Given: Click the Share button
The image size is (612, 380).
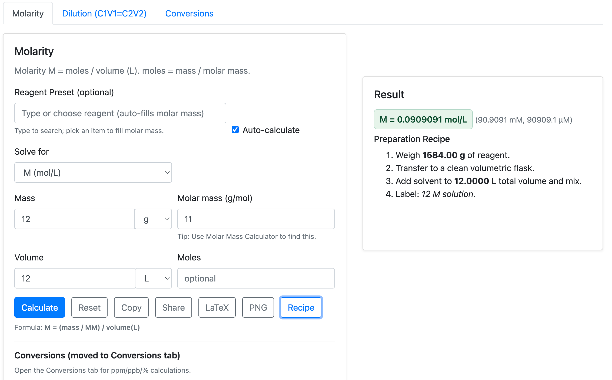Looking at the screenshot, I should [174, 307].
